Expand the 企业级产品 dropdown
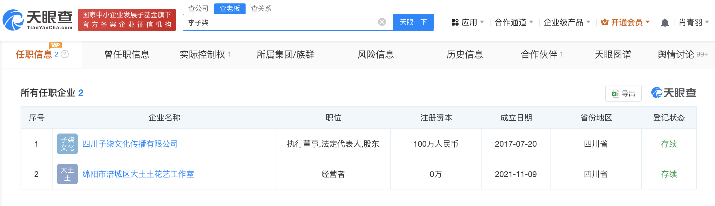This screenshot has height=206, width=715. pos(567,22)
